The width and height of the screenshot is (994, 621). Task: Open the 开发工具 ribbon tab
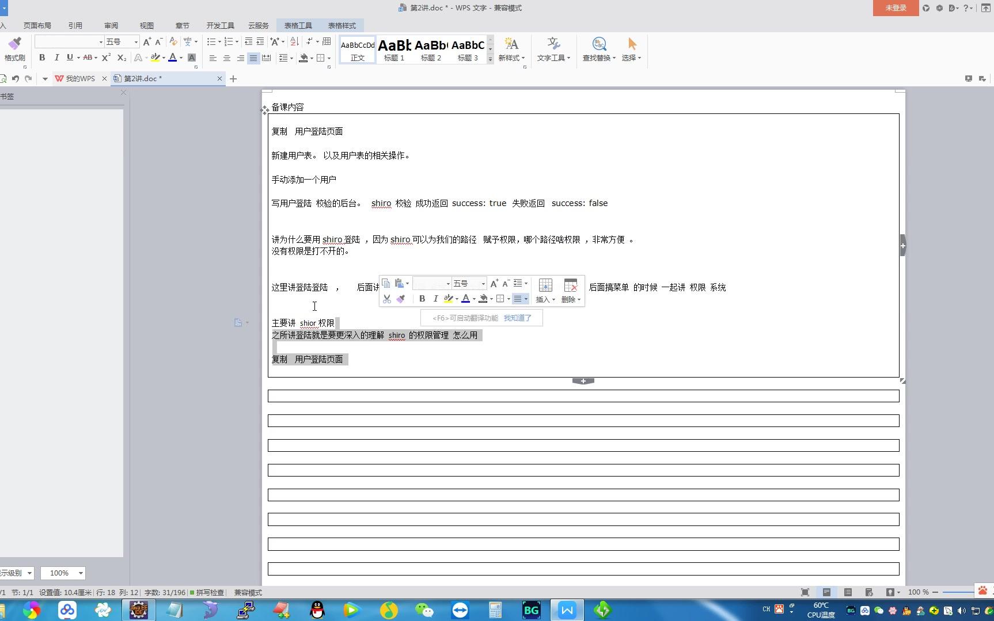[x=221, y=25]
